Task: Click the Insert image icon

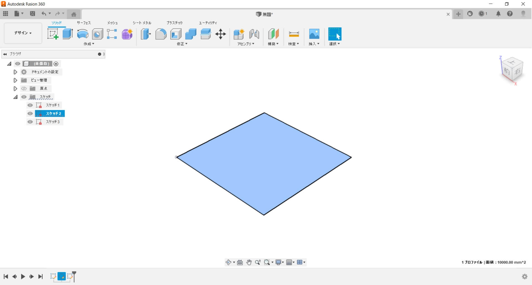Action: click(314, 34)
